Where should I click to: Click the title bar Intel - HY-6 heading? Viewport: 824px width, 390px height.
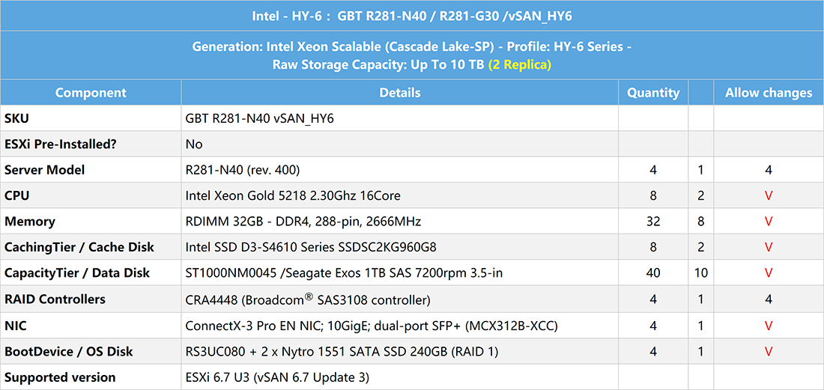[x=411, y=16]
